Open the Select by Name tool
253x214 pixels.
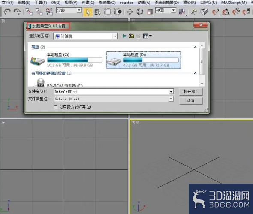pyautogui.click(x=98, y=12)
